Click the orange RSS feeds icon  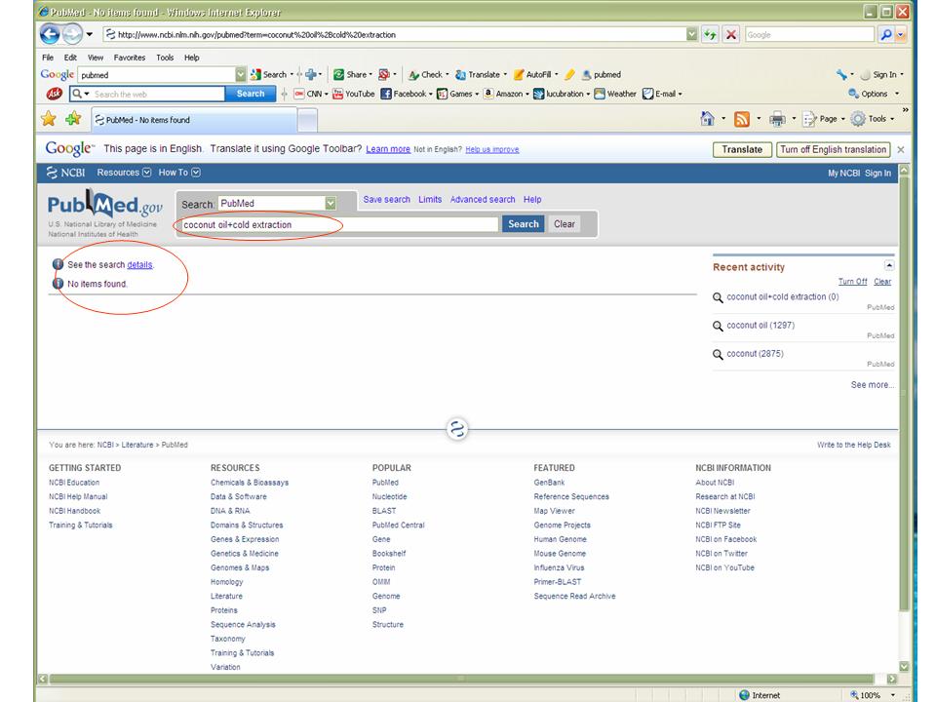tap(741, 119)
